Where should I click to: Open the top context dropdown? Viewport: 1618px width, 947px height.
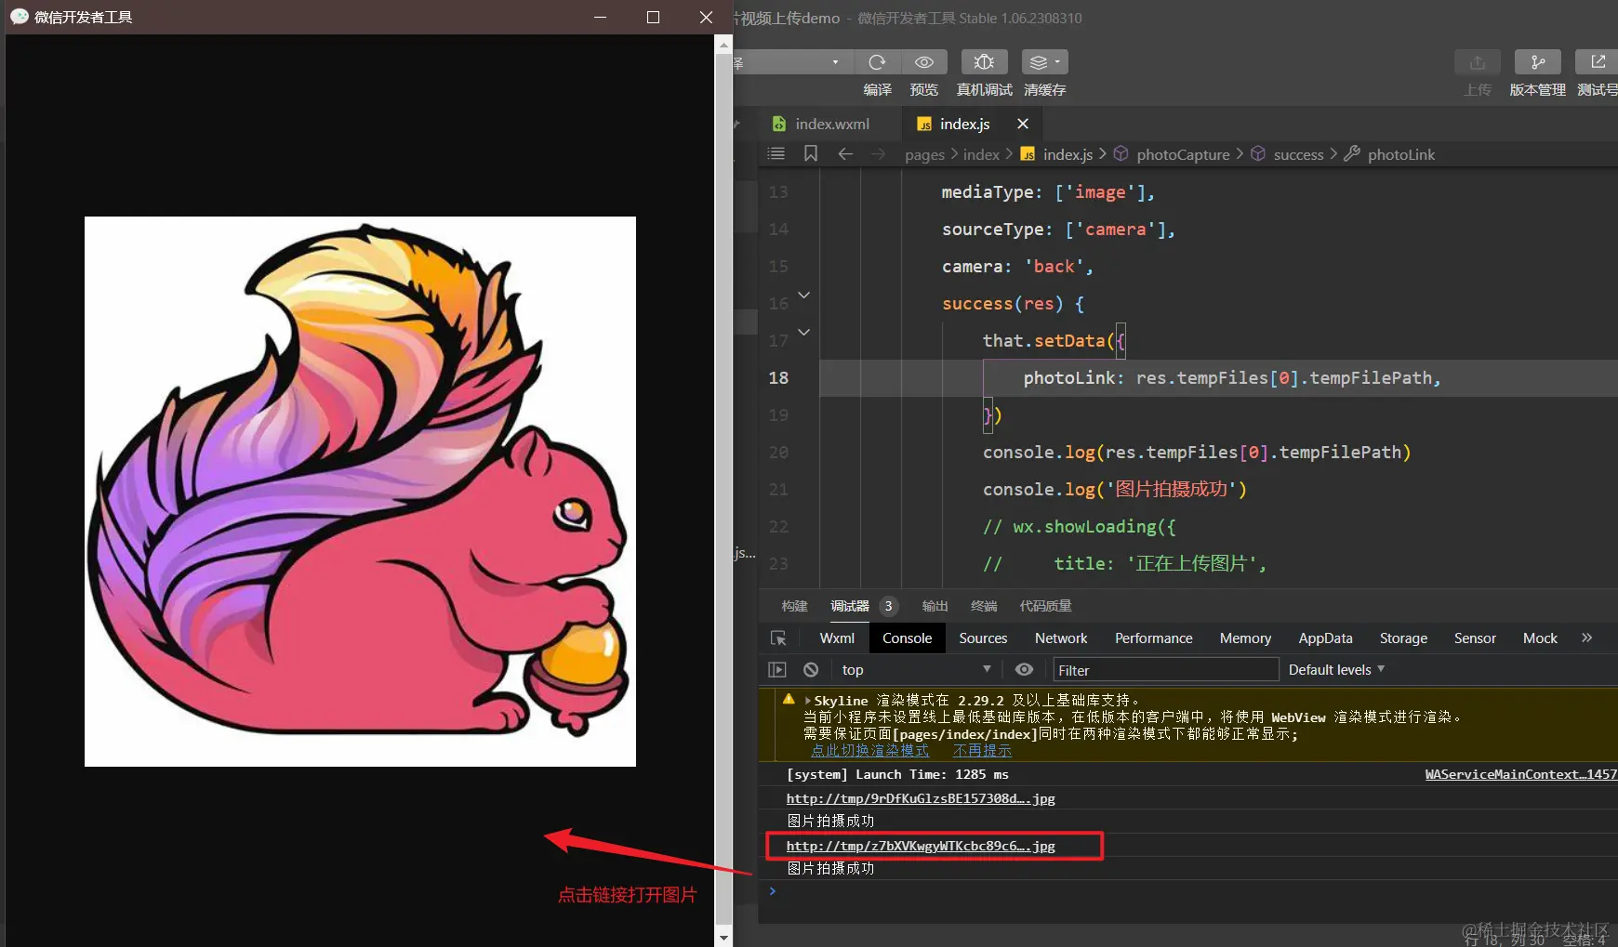pos(916,670)
